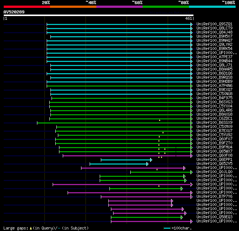Select the UniRef100_Q58EQ3 label
Screen dimensions: 239x231
pos(214,217)
